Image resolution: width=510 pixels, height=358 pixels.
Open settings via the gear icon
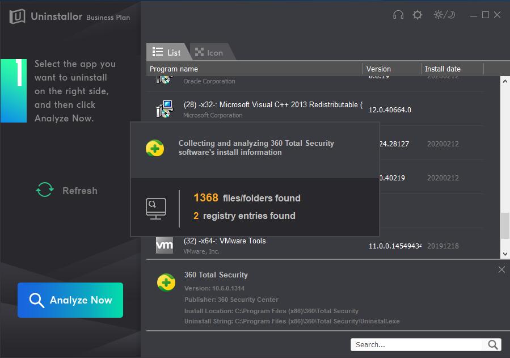pyautogui.click(x=418, y=15)
